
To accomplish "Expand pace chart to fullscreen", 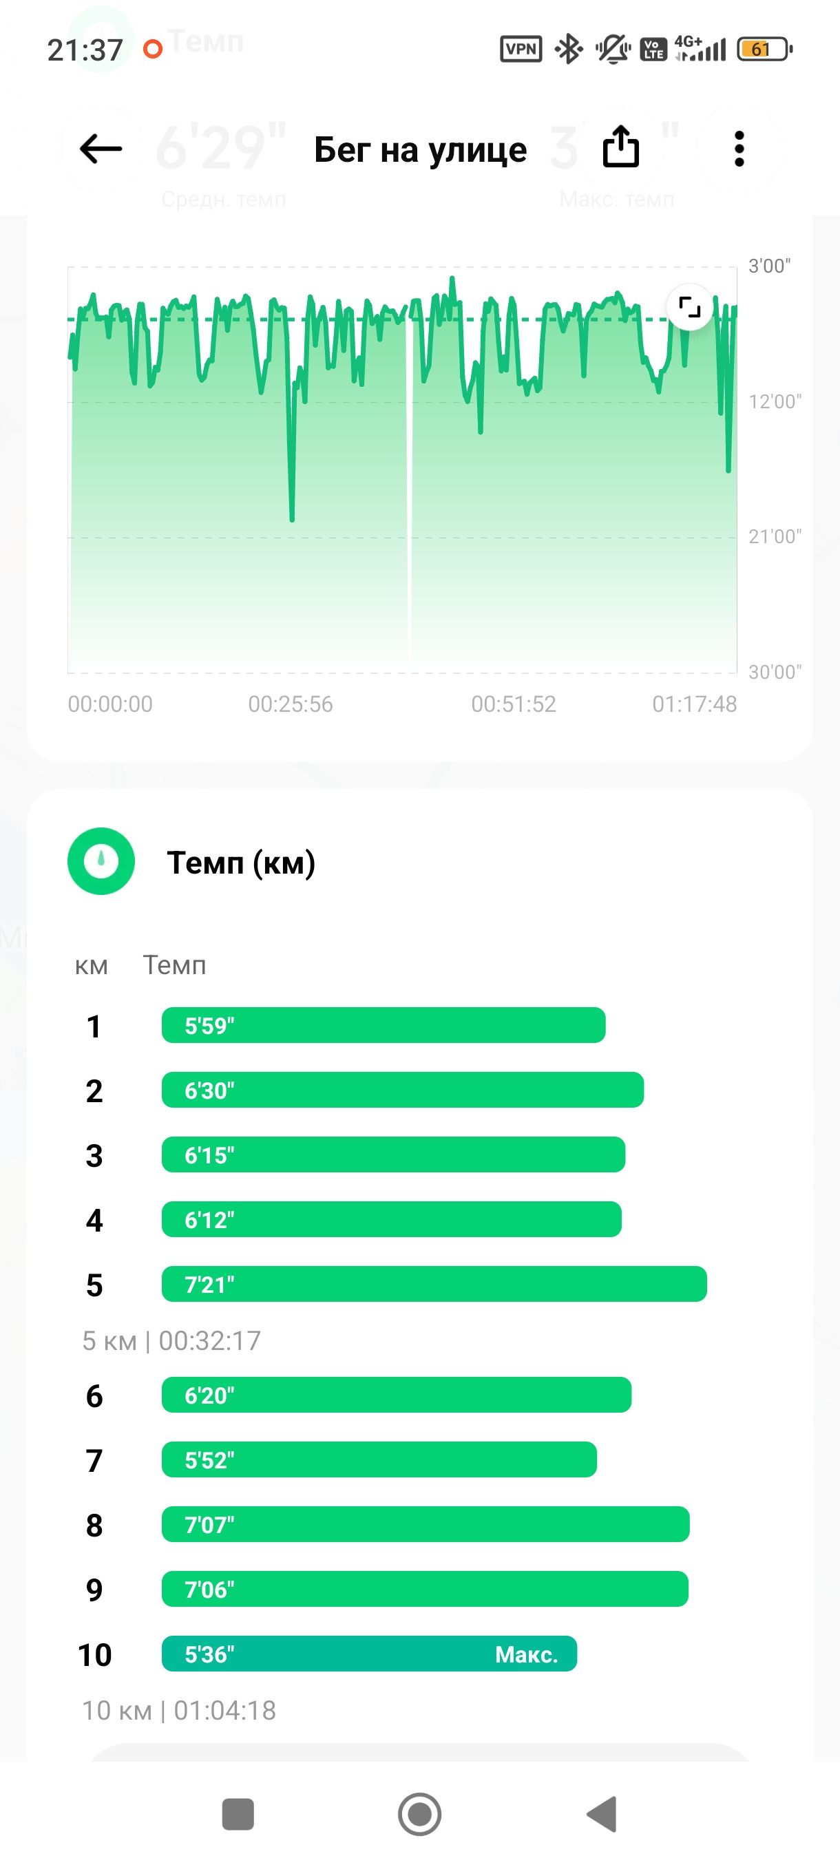I will pos(689,307).
